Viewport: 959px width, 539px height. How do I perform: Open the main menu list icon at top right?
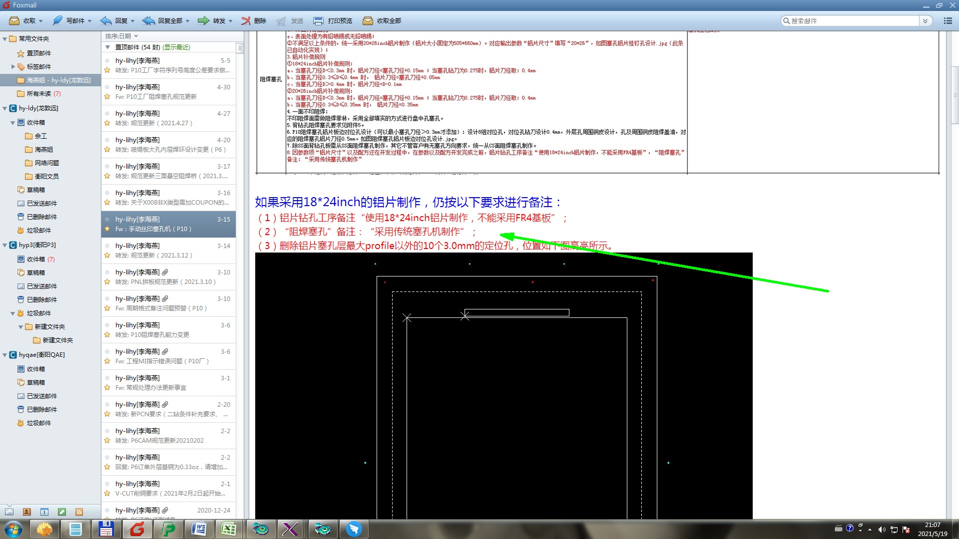948,20
